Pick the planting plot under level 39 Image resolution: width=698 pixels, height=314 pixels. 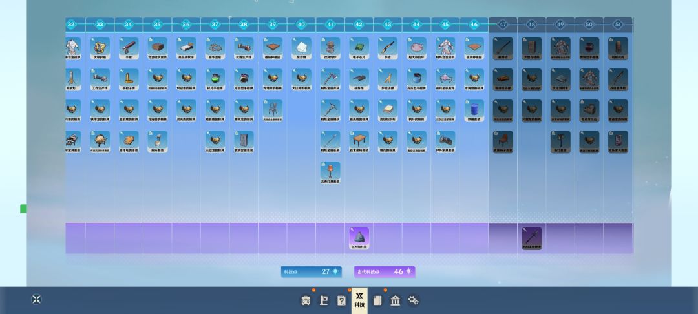pyautogui.click(x=273, y=48)
